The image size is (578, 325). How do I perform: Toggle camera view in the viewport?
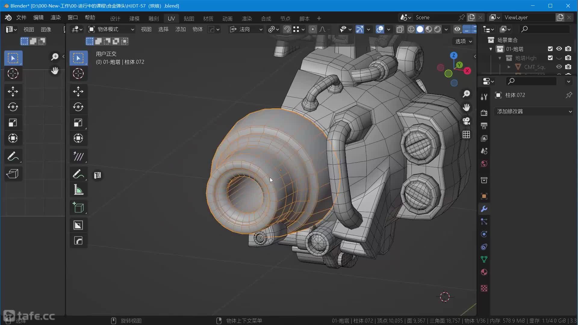coord(466,121)
